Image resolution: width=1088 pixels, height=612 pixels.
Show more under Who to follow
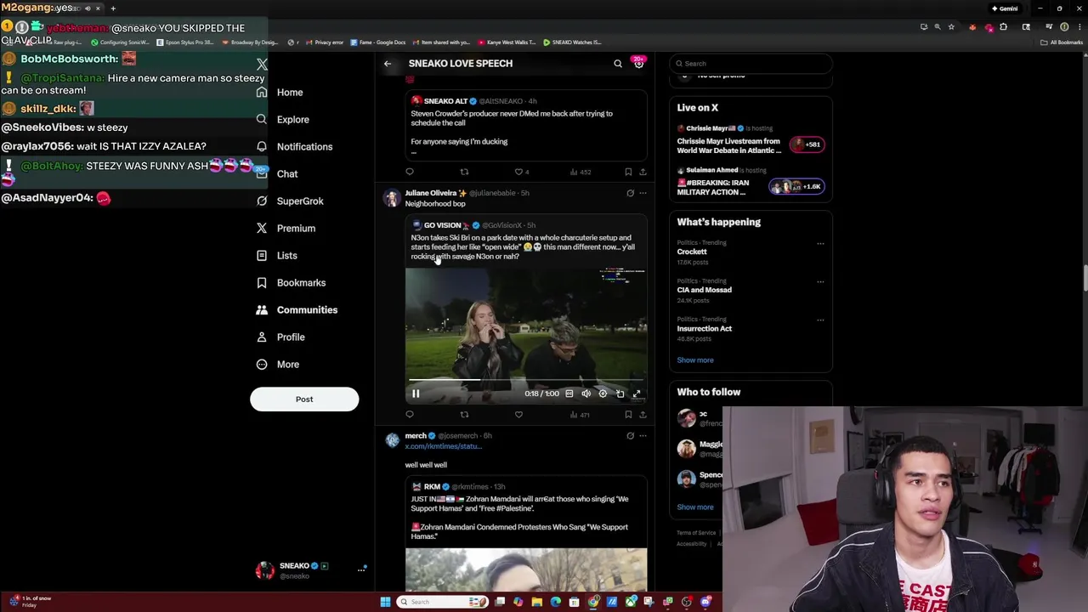click(695, 507)
